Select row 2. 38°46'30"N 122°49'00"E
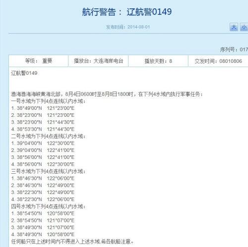 (43, 185)
